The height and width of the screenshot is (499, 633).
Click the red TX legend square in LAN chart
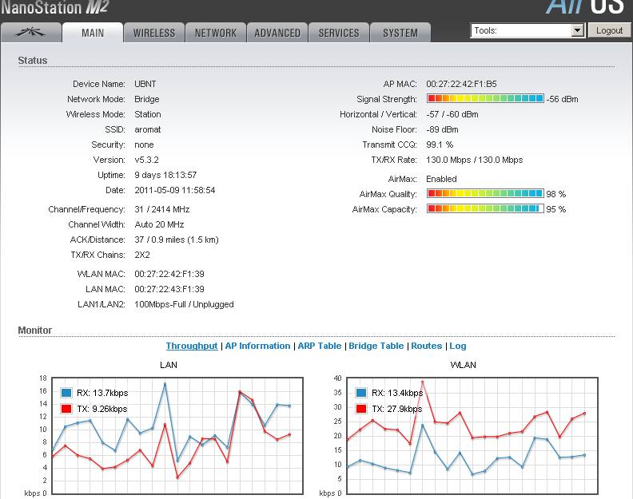pos(66,409)
